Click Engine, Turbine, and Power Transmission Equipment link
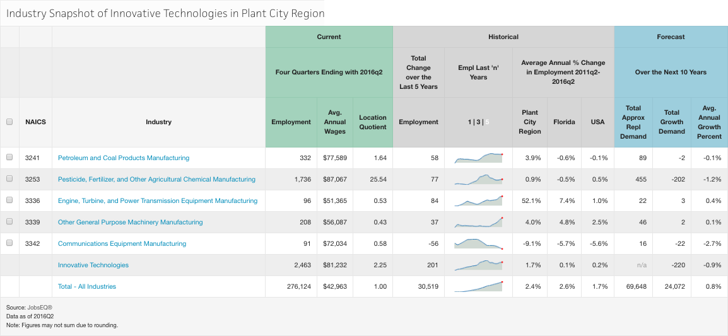 click(x=158, y=200)
